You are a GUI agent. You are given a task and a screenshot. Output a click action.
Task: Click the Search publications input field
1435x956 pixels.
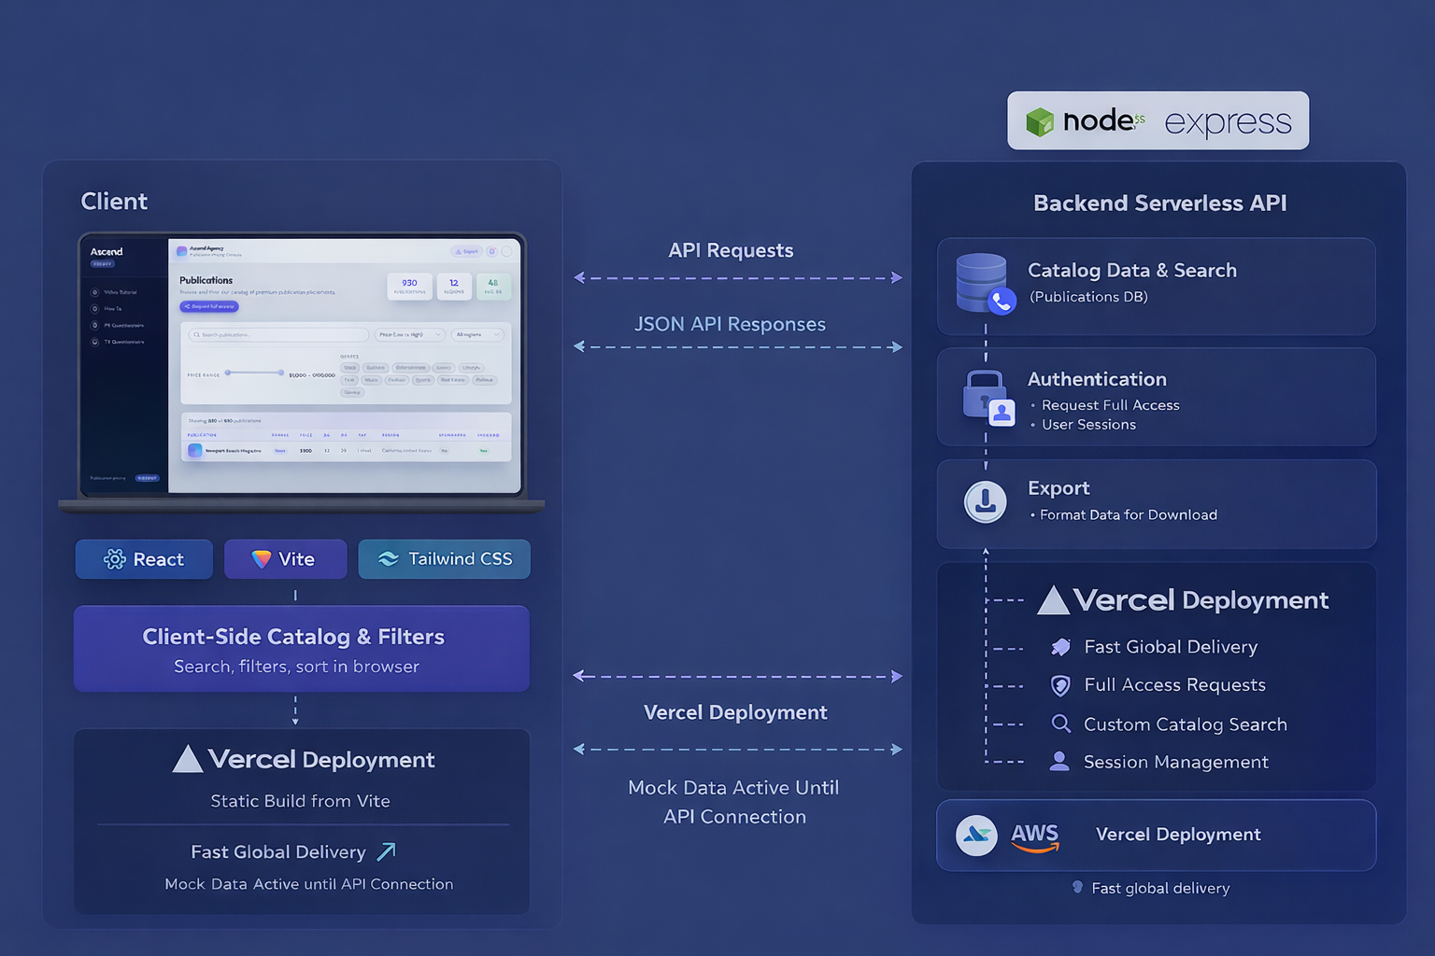click(277, 334)
